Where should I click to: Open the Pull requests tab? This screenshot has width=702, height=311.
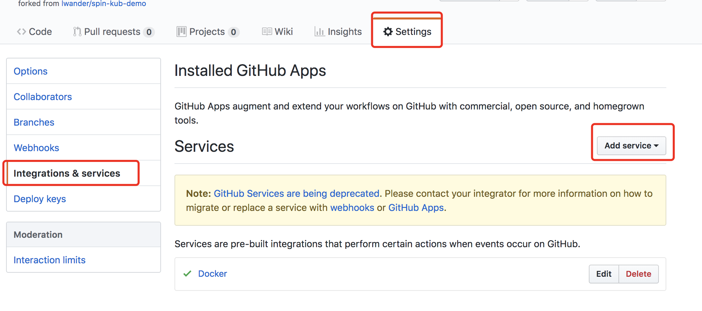(x=112, y=32)
